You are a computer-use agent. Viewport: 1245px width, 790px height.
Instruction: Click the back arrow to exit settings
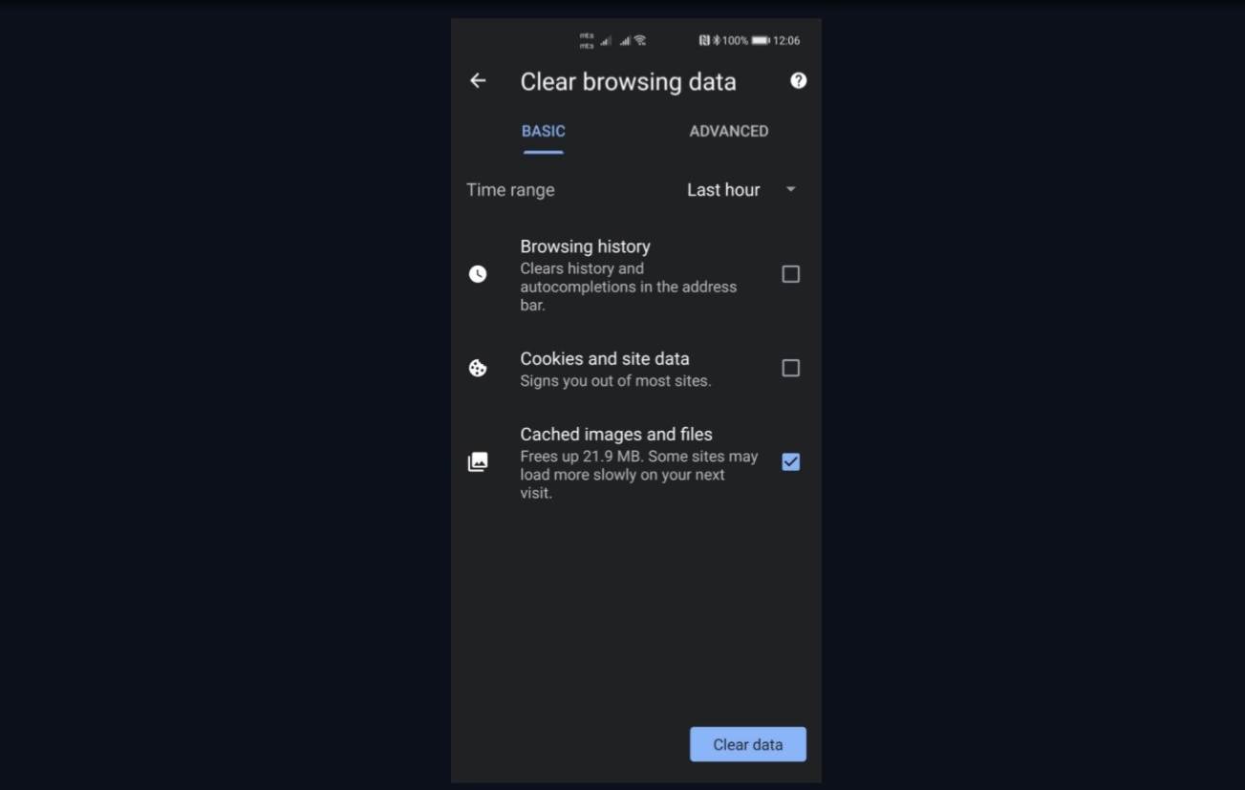[x=477, y=80]
